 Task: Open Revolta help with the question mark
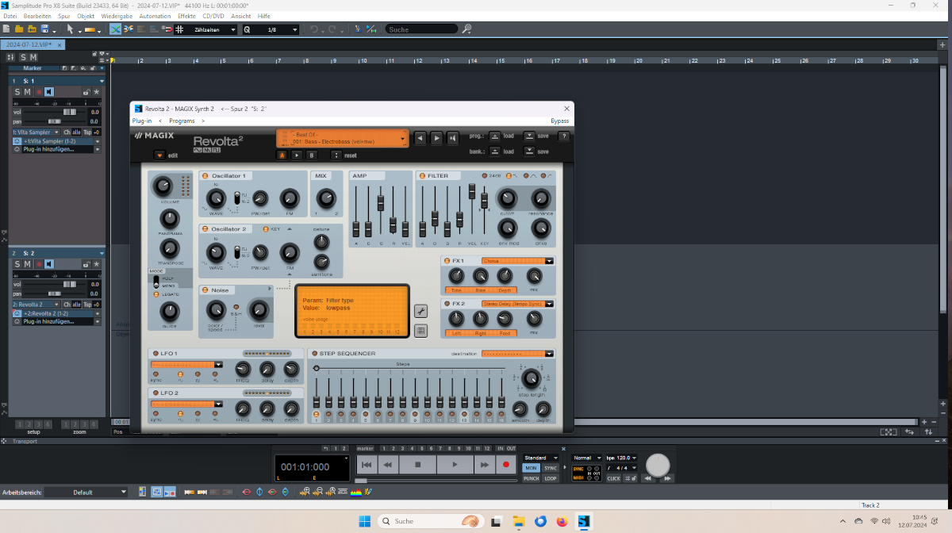coord(564,136)
